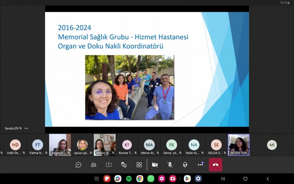Open more meeting options in toolbar
Viewport: 294px width, 184px height.
tap(201, 165)
